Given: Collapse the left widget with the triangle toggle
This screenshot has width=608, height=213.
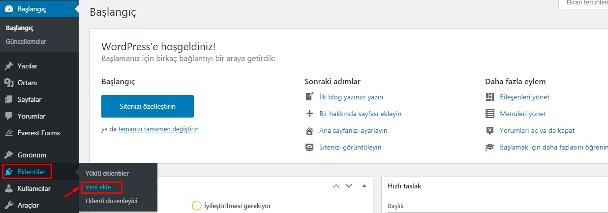Looking at the screenshot, I should click(364, 186).
